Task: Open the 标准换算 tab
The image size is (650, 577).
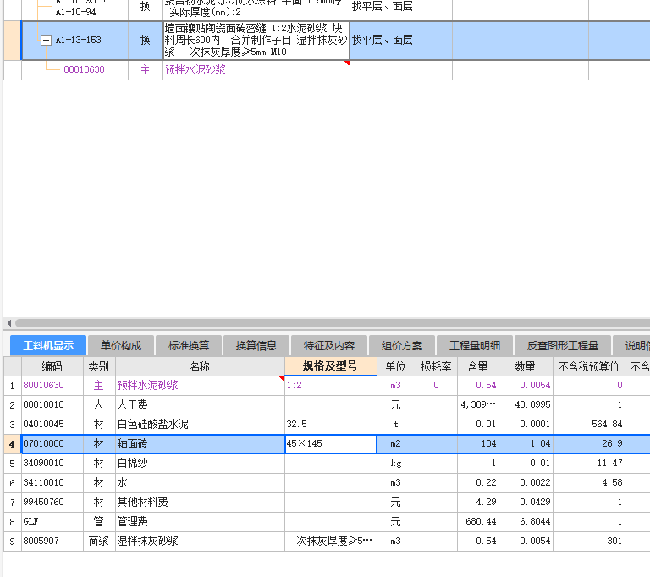Action: click(189, 346)
